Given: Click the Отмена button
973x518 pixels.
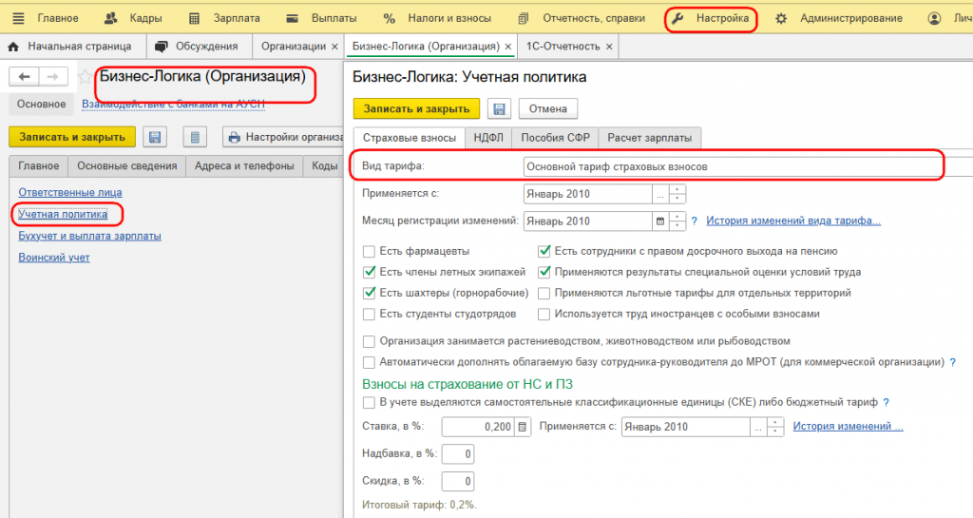Looking at the screenshot, I should 548,108.
